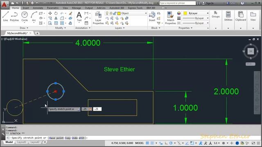The width and height of the screenshot is (262, 147).
Task: Choose the Array tool in Modify
Action: click(x=62, y=23)
